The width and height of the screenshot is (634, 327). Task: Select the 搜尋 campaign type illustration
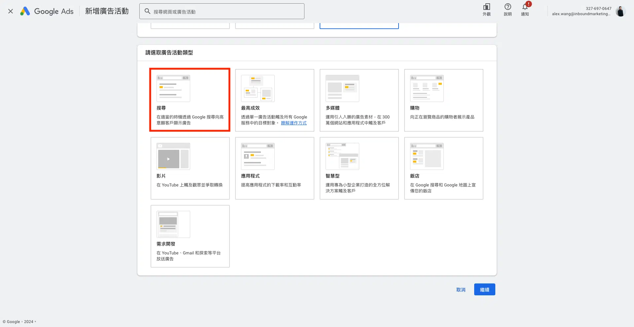[x=173, y=88]
